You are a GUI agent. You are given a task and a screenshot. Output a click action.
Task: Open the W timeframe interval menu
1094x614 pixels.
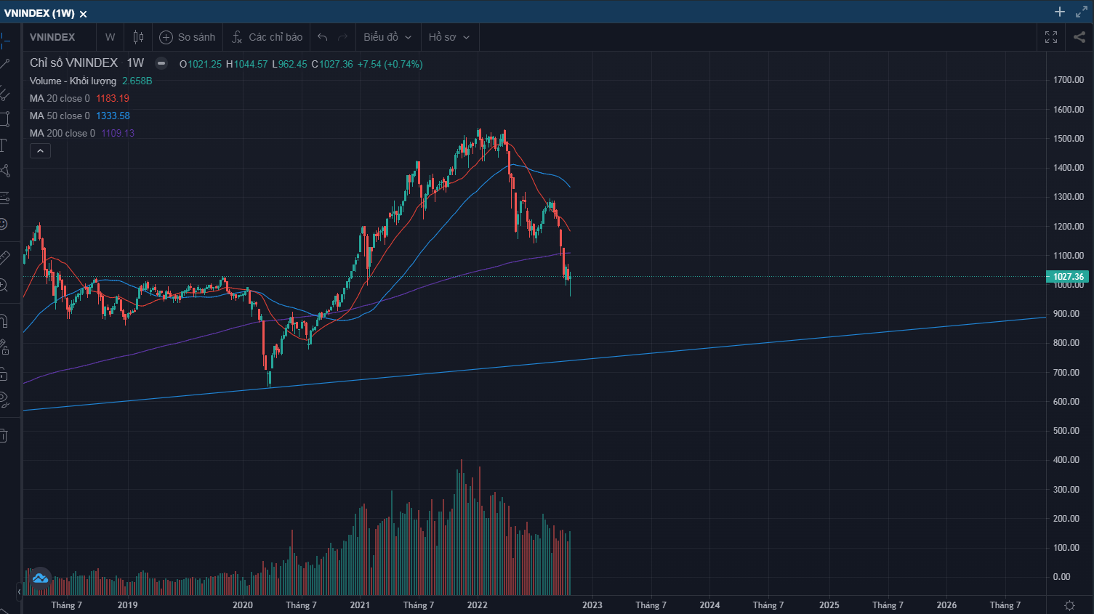(x=110, y=37)
